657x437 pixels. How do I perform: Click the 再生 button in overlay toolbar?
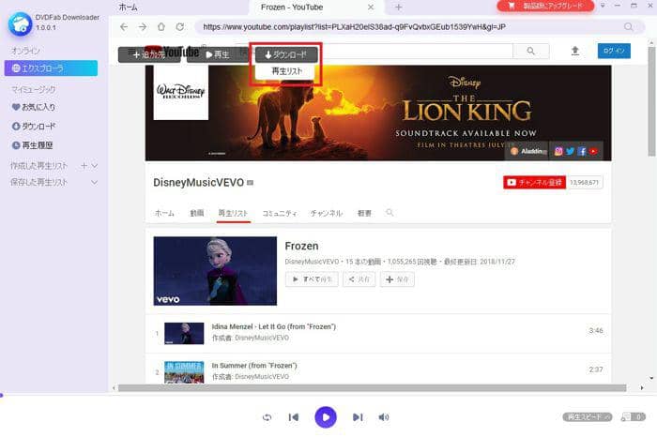tap(218, 54)
